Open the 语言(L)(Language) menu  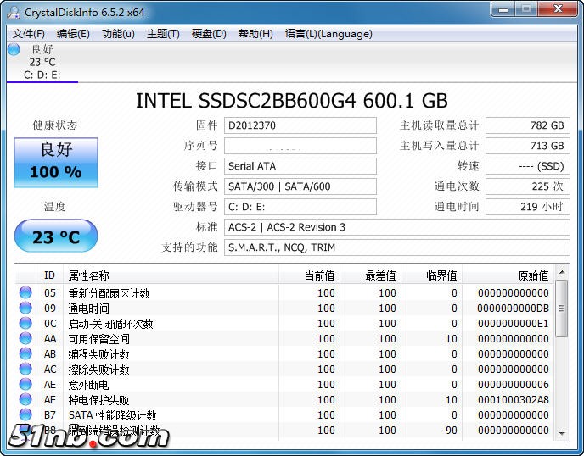[x=328, y=34]
